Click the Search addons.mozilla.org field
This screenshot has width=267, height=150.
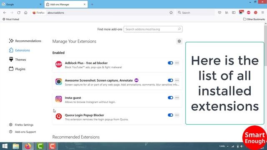tap(153, 29)
